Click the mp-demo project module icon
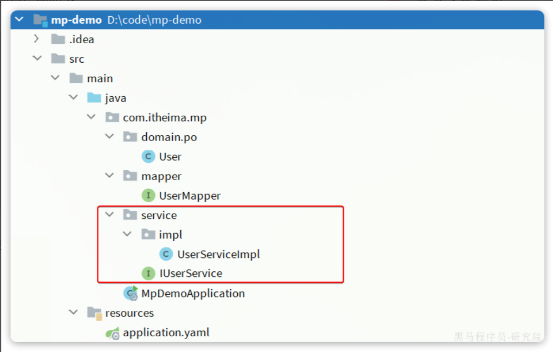The height and width of the screenshot is (352, 553). [40, 20]
